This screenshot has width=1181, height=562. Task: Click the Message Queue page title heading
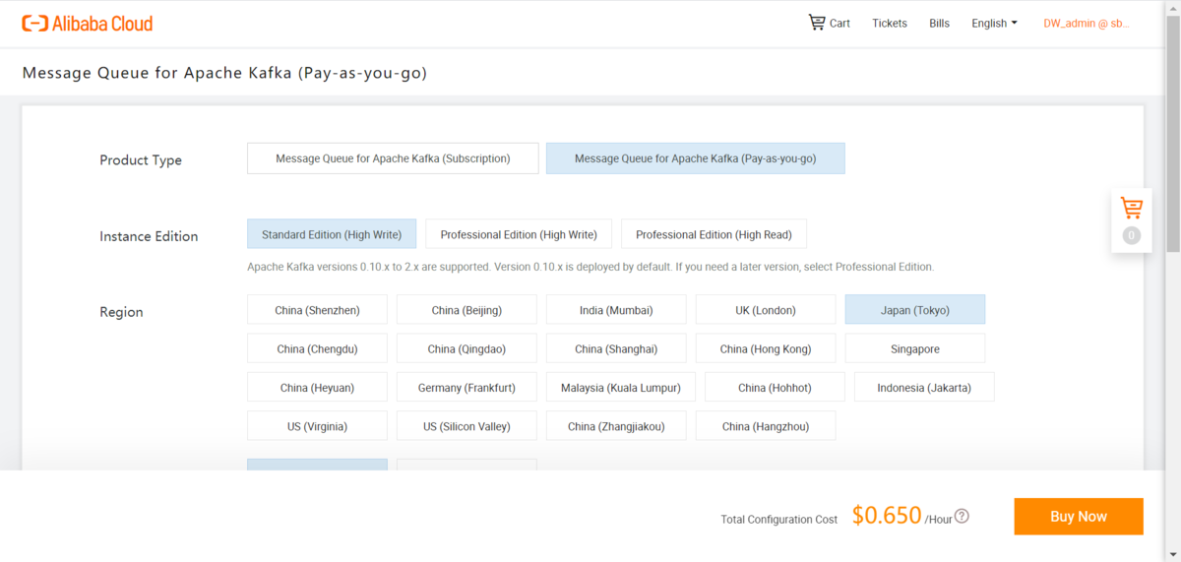pos(224,73)
